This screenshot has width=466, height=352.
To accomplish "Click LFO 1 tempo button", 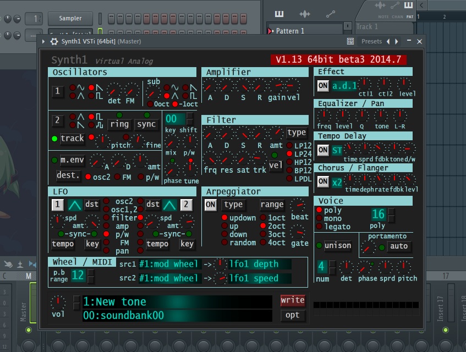I will pos(63,244).
